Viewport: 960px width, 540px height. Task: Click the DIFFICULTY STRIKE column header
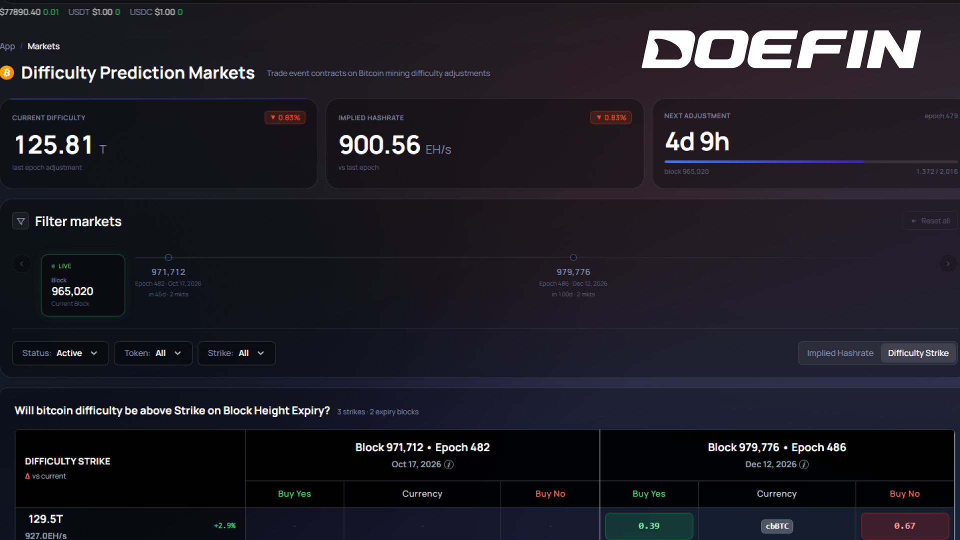point(67,461)
